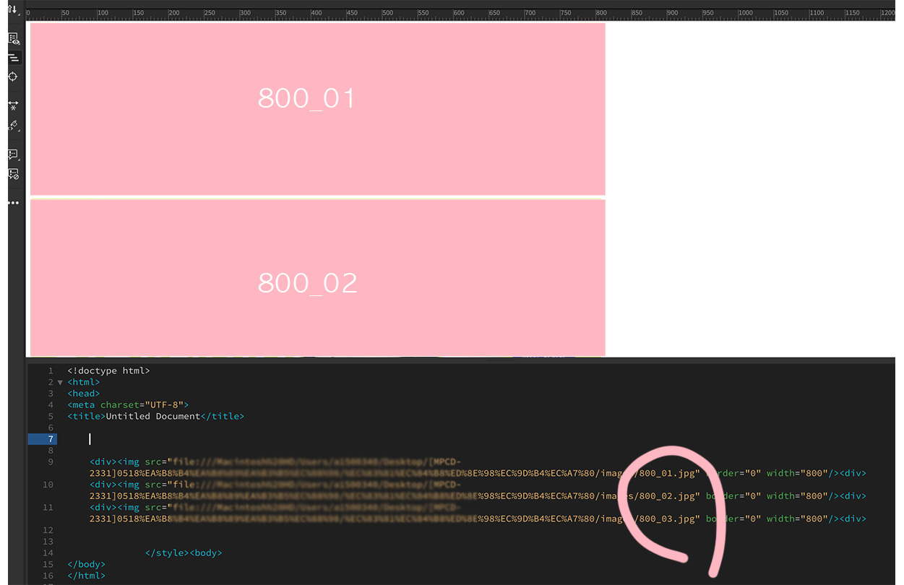Toggle the Visual Media Queries bar icon
The width and height of the screenshot is (904, 585).
[x=13, y=58]
